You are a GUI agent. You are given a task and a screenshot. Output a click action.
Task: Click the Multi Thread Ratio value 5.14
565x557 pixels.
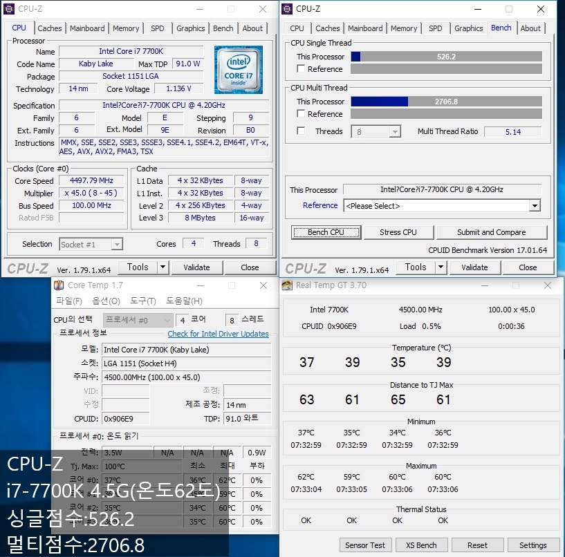512,132
